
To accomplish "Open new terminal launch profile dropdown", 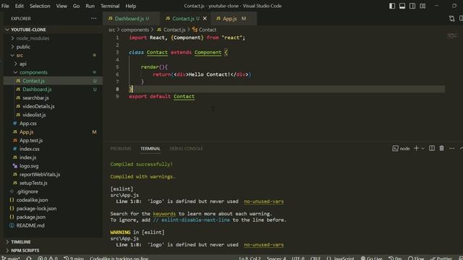I will (422, 149).
